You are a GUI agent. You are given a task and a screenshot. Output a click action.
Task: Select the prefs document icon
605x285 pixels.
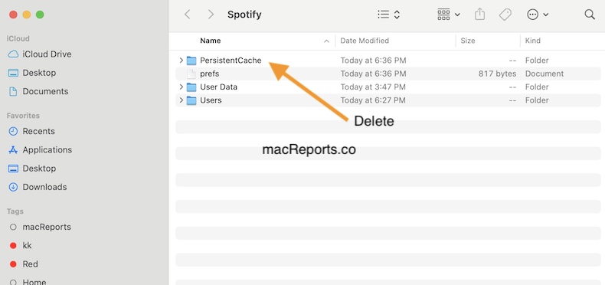coord(191,74)
